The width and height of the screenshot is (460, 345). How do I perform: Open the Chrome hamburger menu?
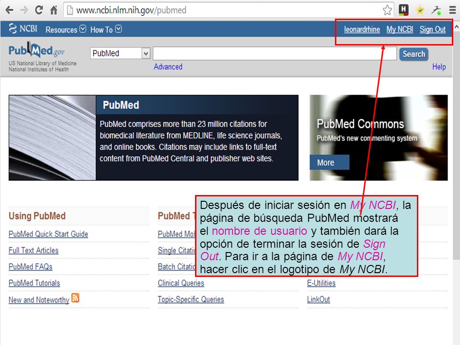coord(453,10)
